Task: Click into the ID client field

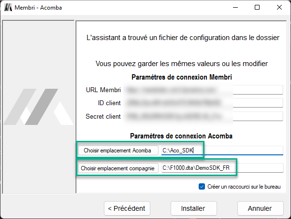Action: [202, 103]
